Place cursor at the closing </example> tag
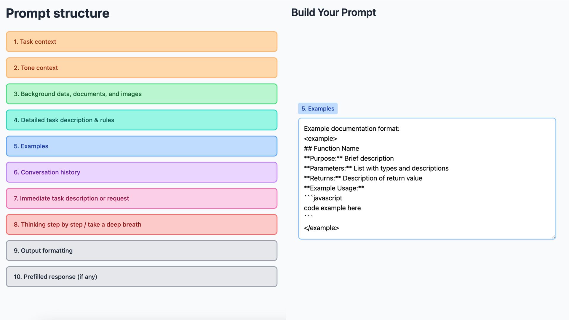This screenshot has height=320, width=569. pos(321,228)
